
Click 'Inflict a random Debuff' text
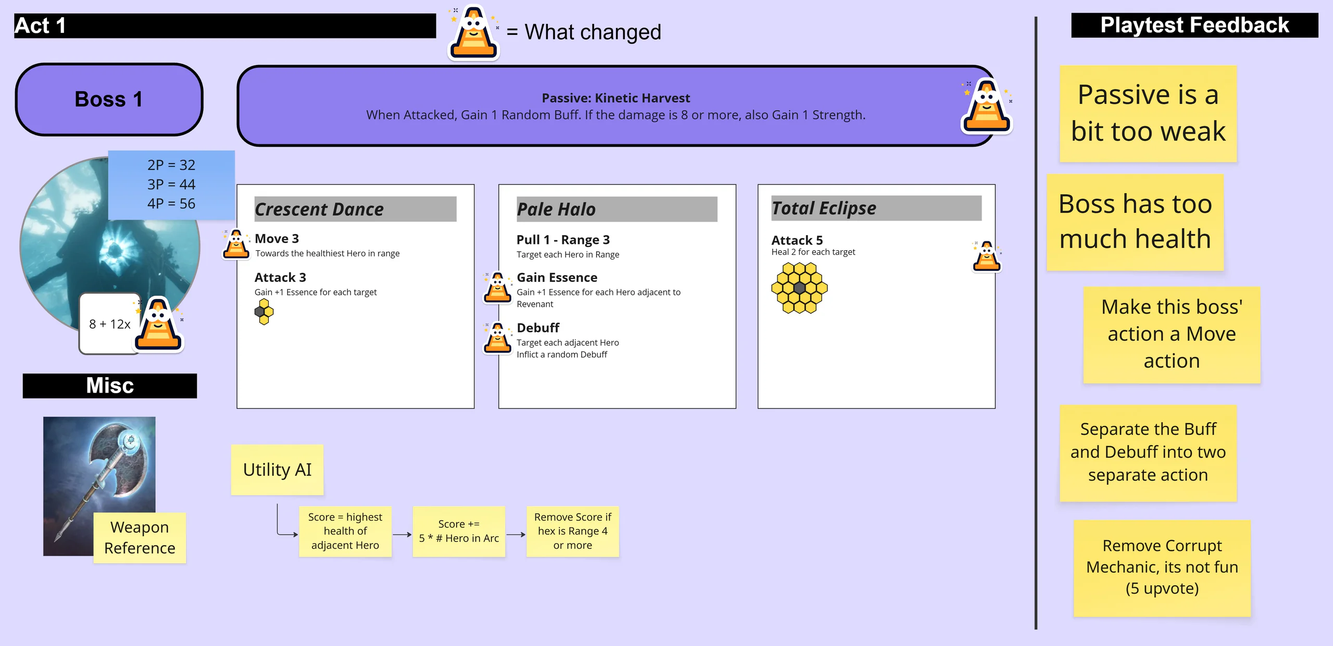tap(562, 354)
